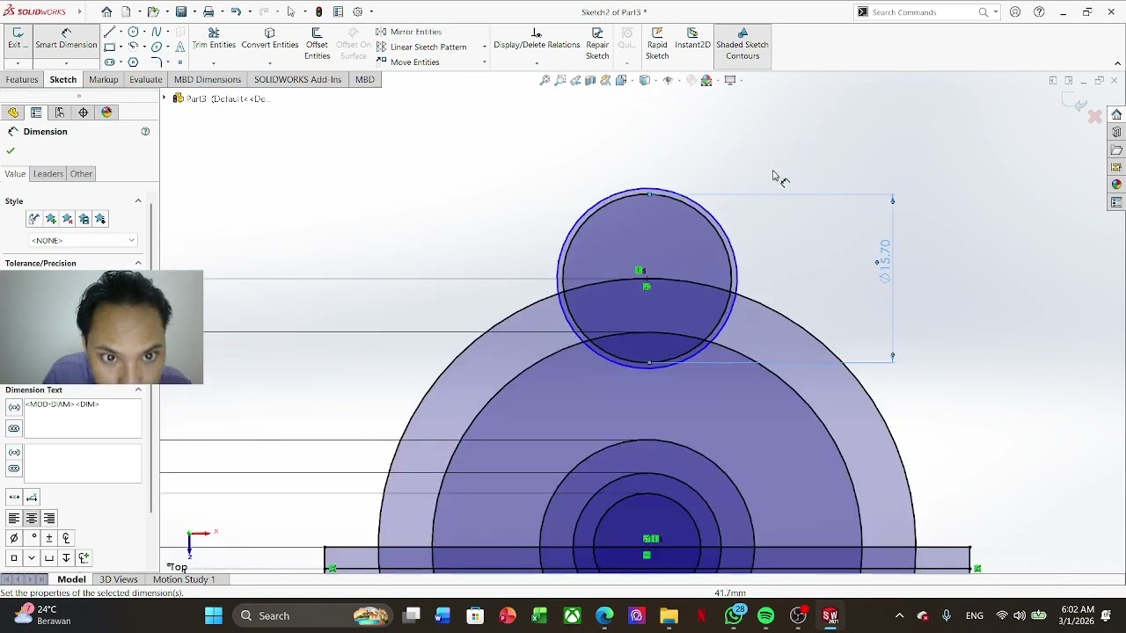1126x633 pixels.
Task: Select the Corner Rectangle tool
Action: pos(110,47)
